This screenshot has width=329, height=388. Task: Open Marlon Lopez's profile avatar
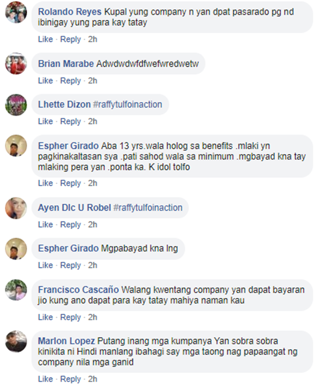click(x=16, y=341)
